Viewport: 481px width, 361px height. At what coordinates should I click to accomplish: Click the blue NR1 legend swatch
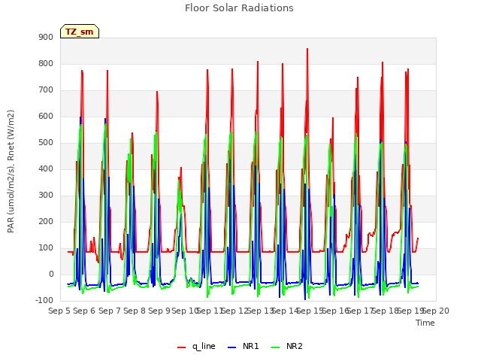232,347
